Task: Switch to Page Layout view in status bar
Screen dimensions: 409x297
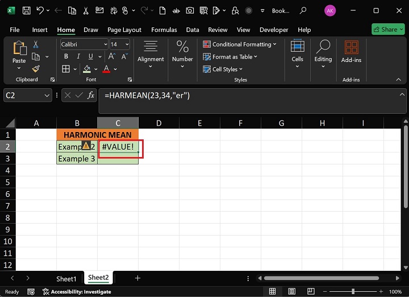Action: tap(291, 291)
